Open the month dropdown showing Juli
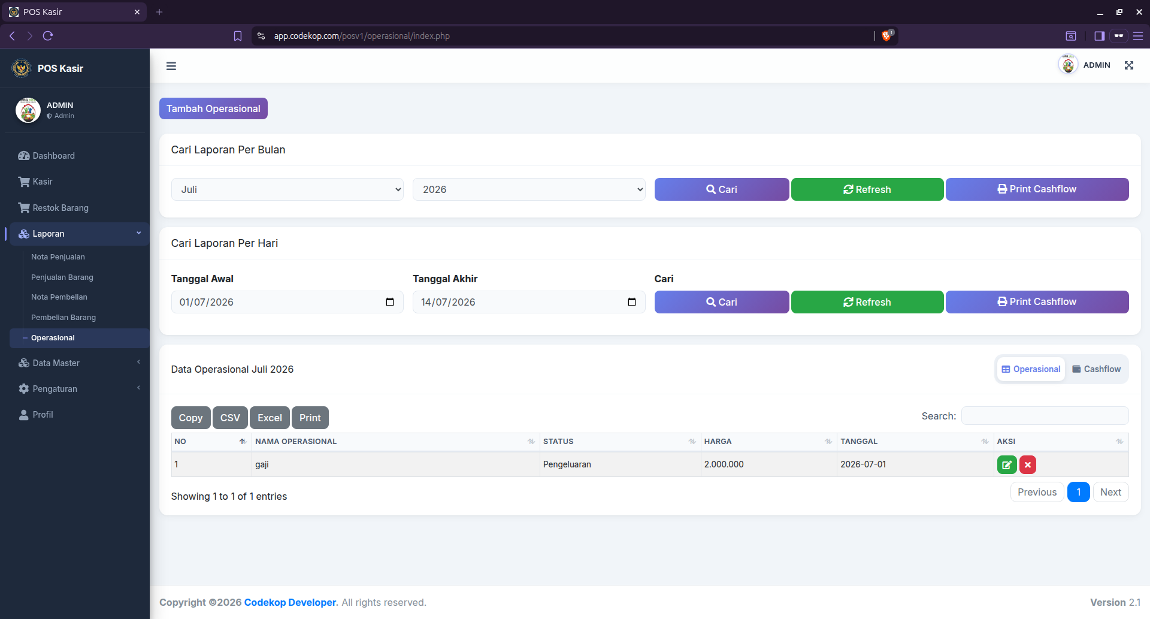Image resolution: width=1150 pixels, height=619 pixels. click(287, 189)
